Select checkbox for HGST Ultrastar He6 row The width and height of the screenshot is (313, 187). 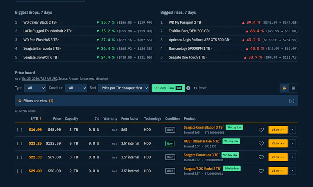(19, 144)
